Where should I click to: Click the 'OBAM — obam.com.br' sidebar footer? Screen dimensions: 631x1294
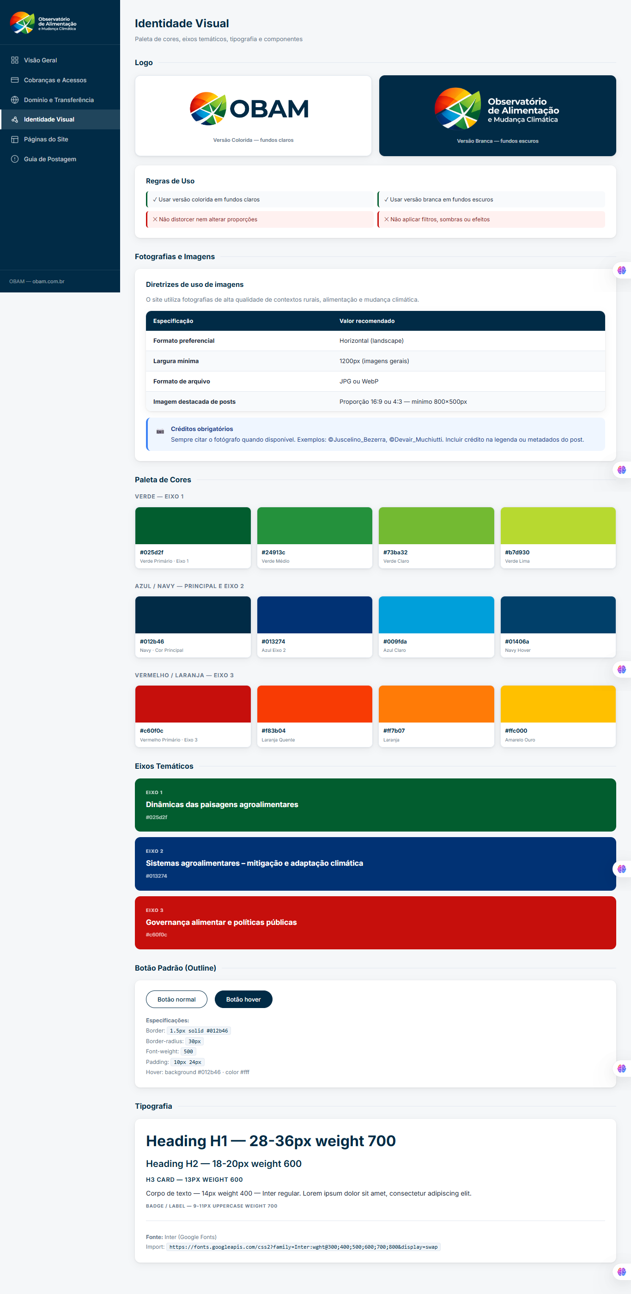36,281
